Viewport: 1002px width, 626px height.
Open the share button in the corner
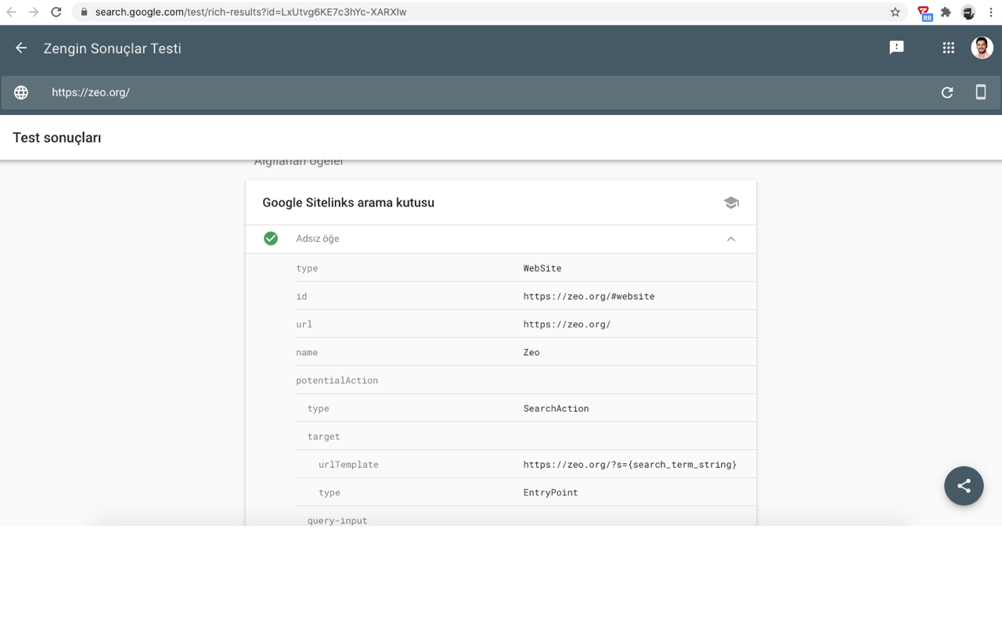click(964, 486)
